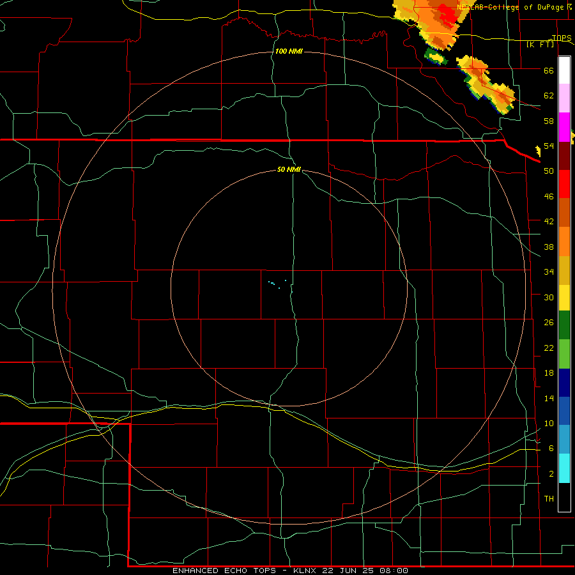Click the light blue legend swatch near 6
This screenshot has width=575, height=575.
click(x=564, y=440)
